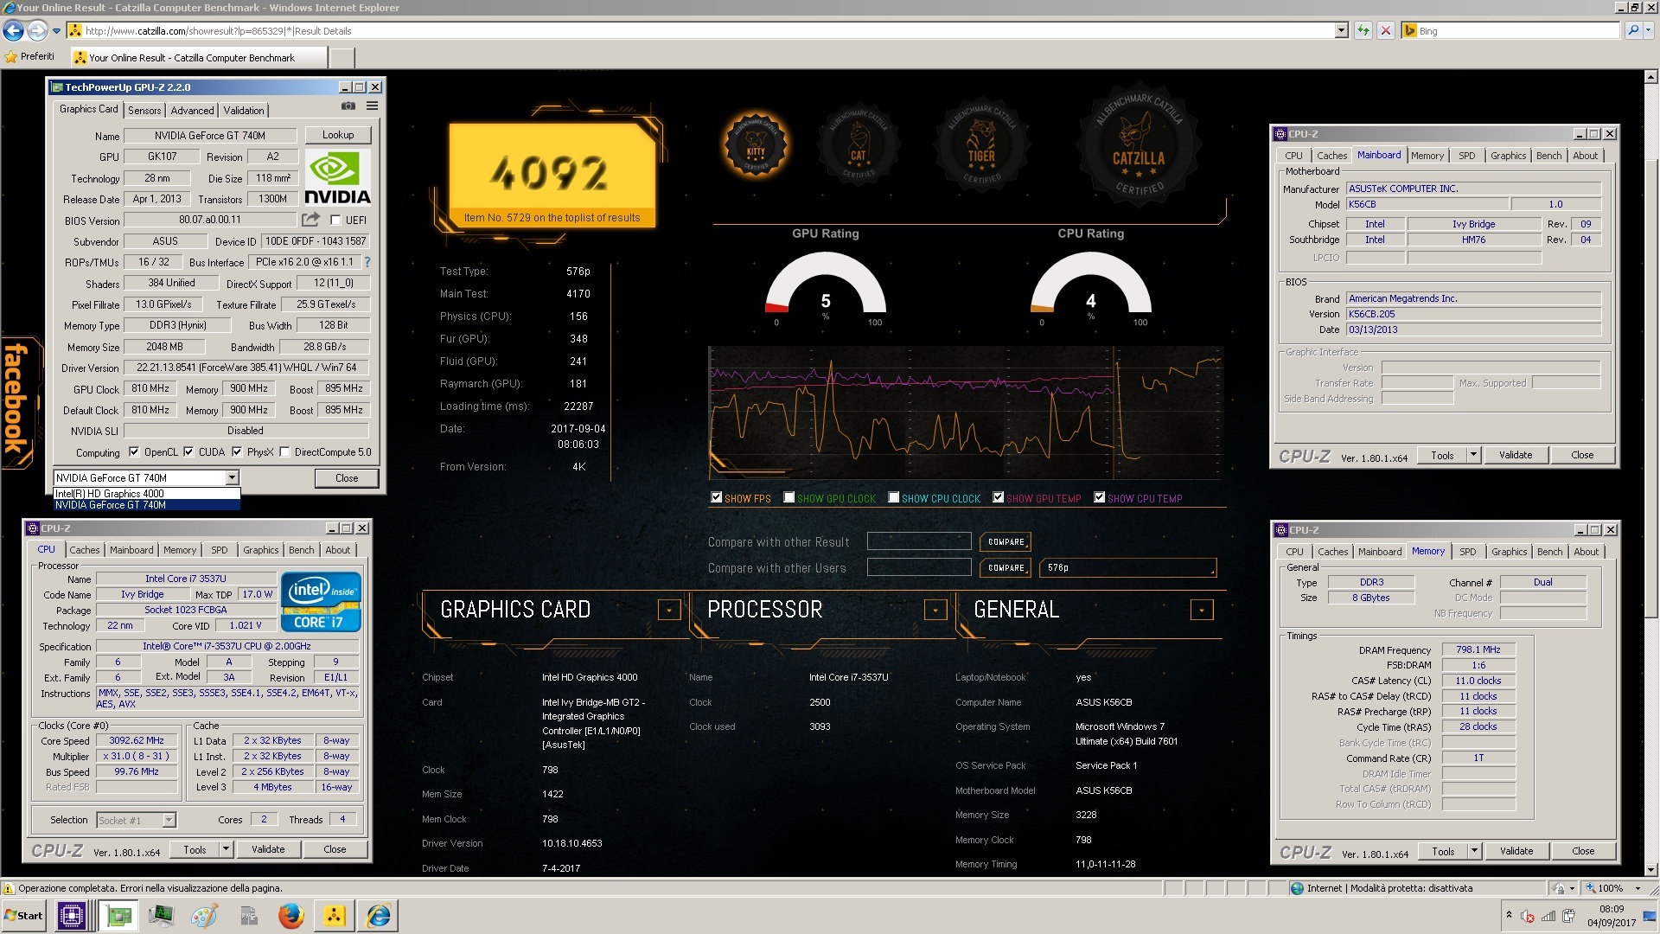Viewport: 1660px width, 934px height.
Task: Click the CPU-Z taskbar icon
Action: [x=72, y=916]
